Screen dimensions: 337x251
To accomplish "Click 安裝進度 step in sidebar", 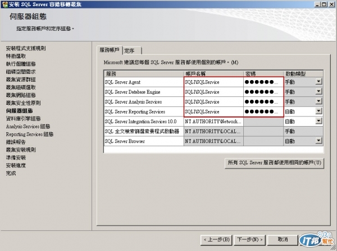I will [x=16, y=165].
